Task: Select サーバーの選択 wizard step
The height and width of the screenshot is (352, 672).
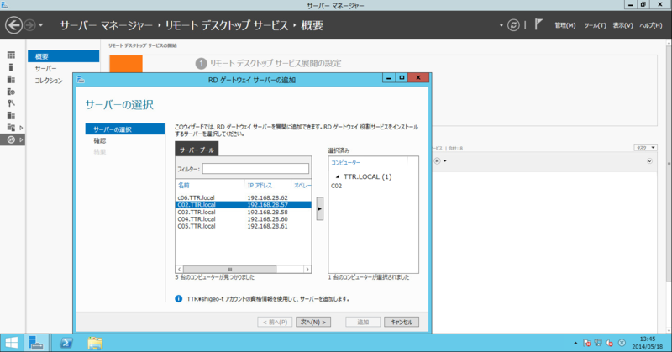Action: click(x=124, y=129)
